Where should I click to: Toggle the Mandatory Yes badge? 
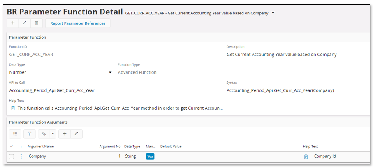150,156
